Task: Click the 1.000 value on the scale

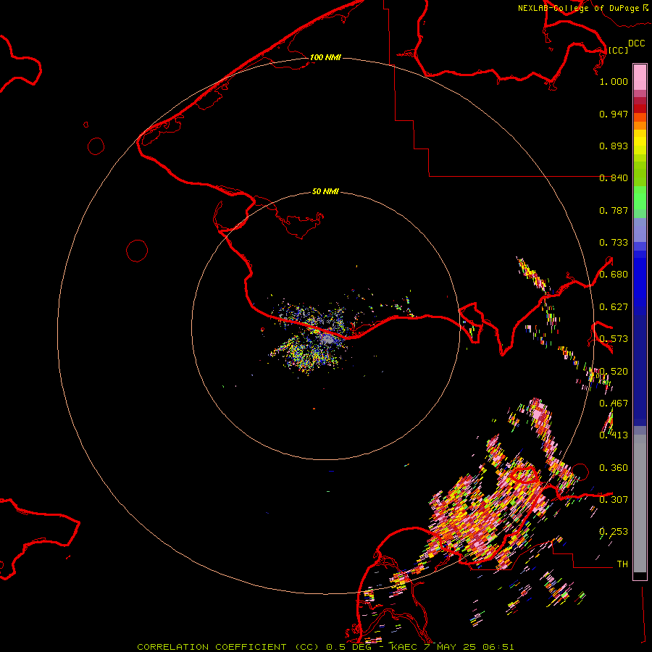Action: pyautogui.click(x=614, y=81)
